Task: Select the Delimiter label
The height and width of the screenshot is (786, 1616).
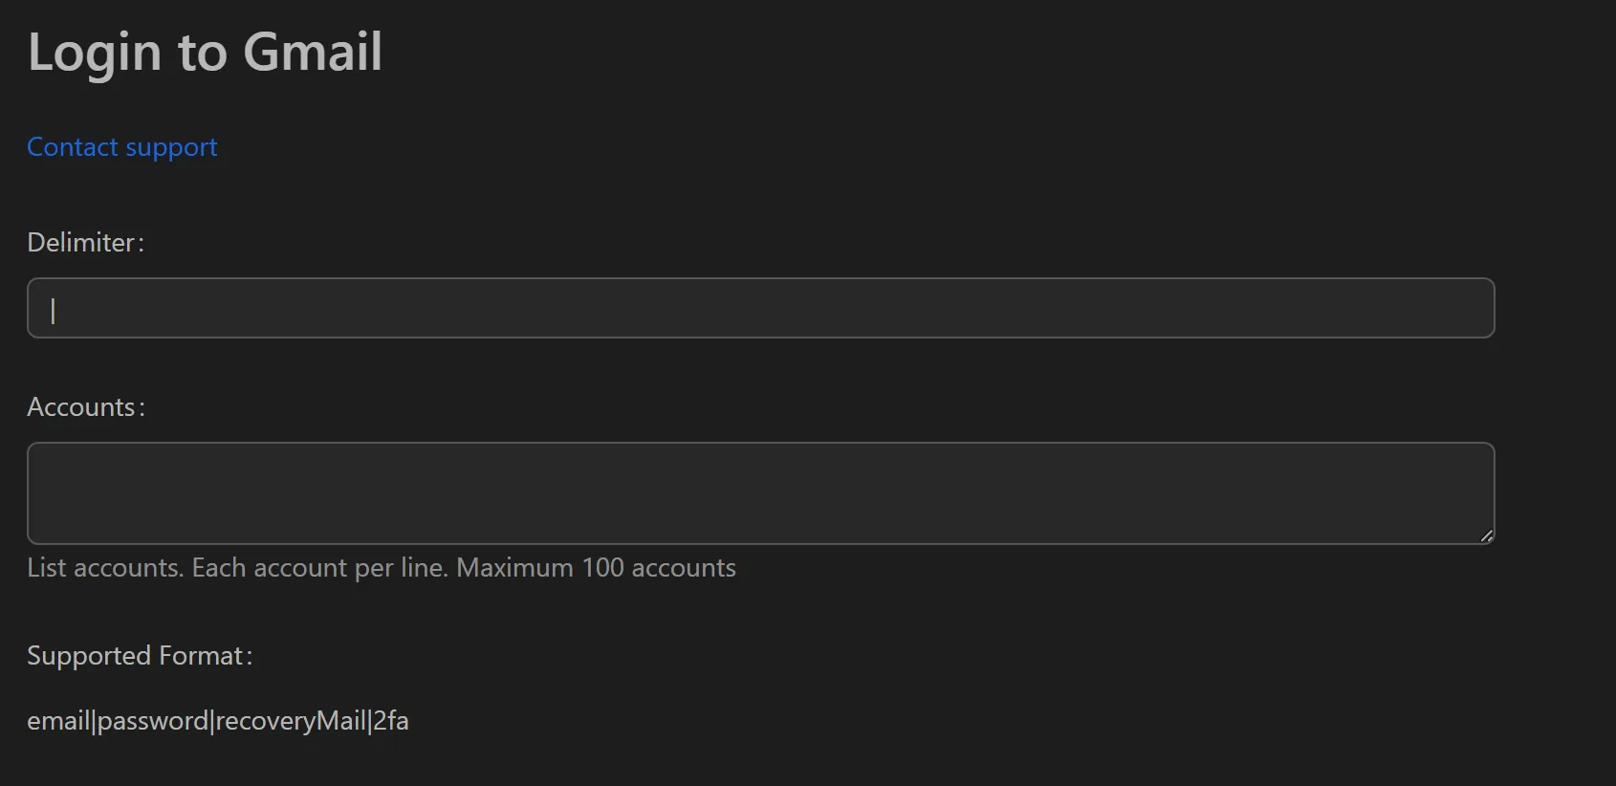Action: click(x=84, y=243)
